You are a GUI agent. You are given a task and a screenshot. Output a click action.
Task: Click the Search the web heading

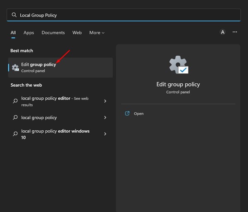pyautogui.click(x=26, y=85)
